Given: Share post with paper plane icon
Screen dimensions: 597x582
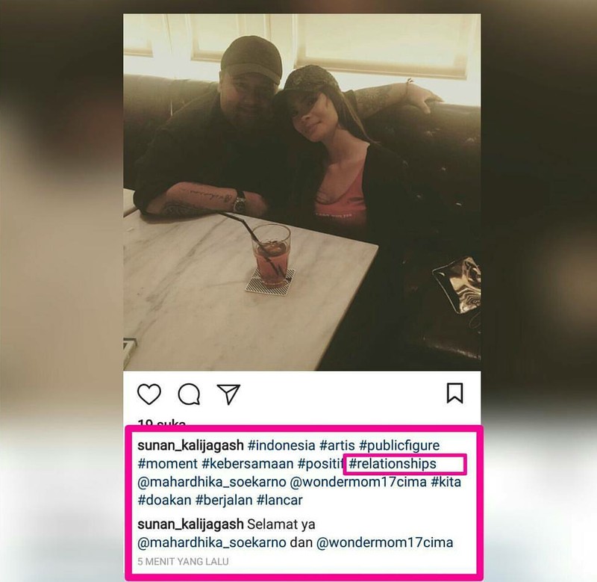Looking at the screenshot, I should pos(228,394).
